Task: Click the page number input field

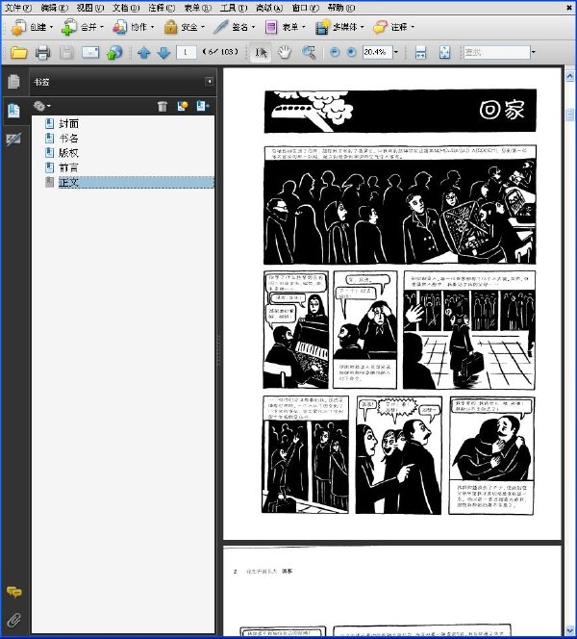Action: click(187, 52)
